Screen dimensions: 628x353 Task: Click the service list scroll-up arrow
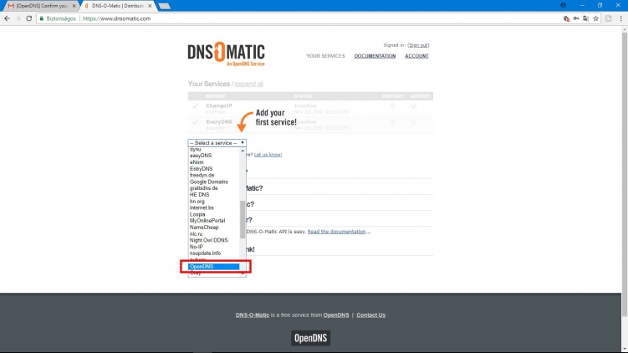click(243, 151)
